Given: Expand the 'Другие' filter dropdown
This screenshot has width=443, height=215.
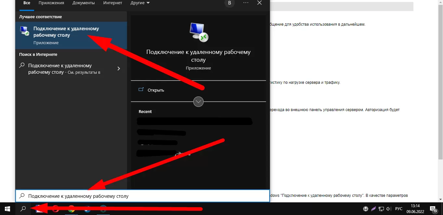Looking at the screenshot, I should 140,3.
